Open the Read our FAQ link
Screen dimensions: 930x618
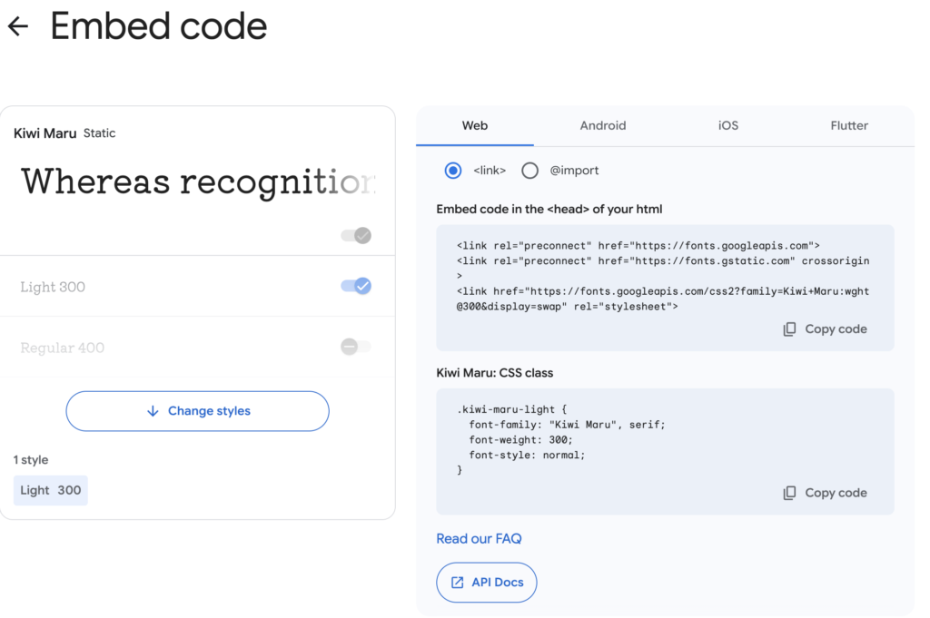coord(479,539)
